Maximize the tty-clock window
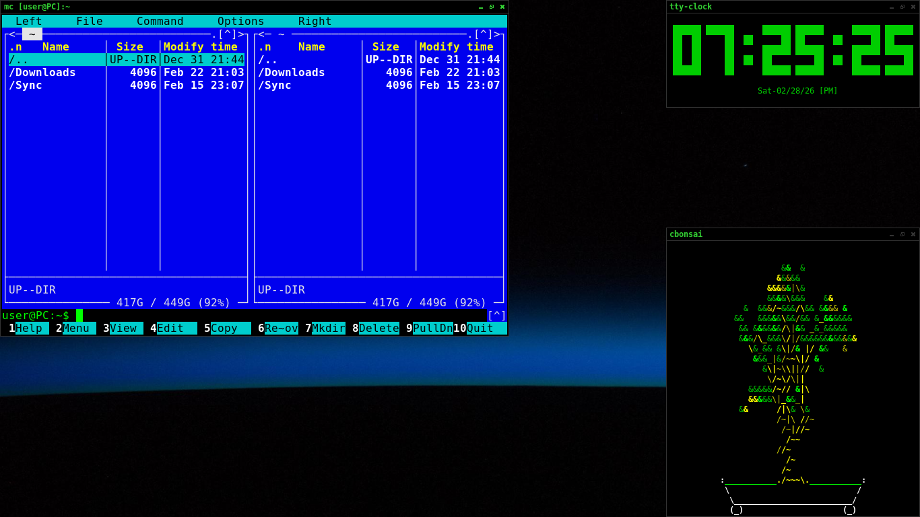 pyautogui.click(x=902, y=7)
